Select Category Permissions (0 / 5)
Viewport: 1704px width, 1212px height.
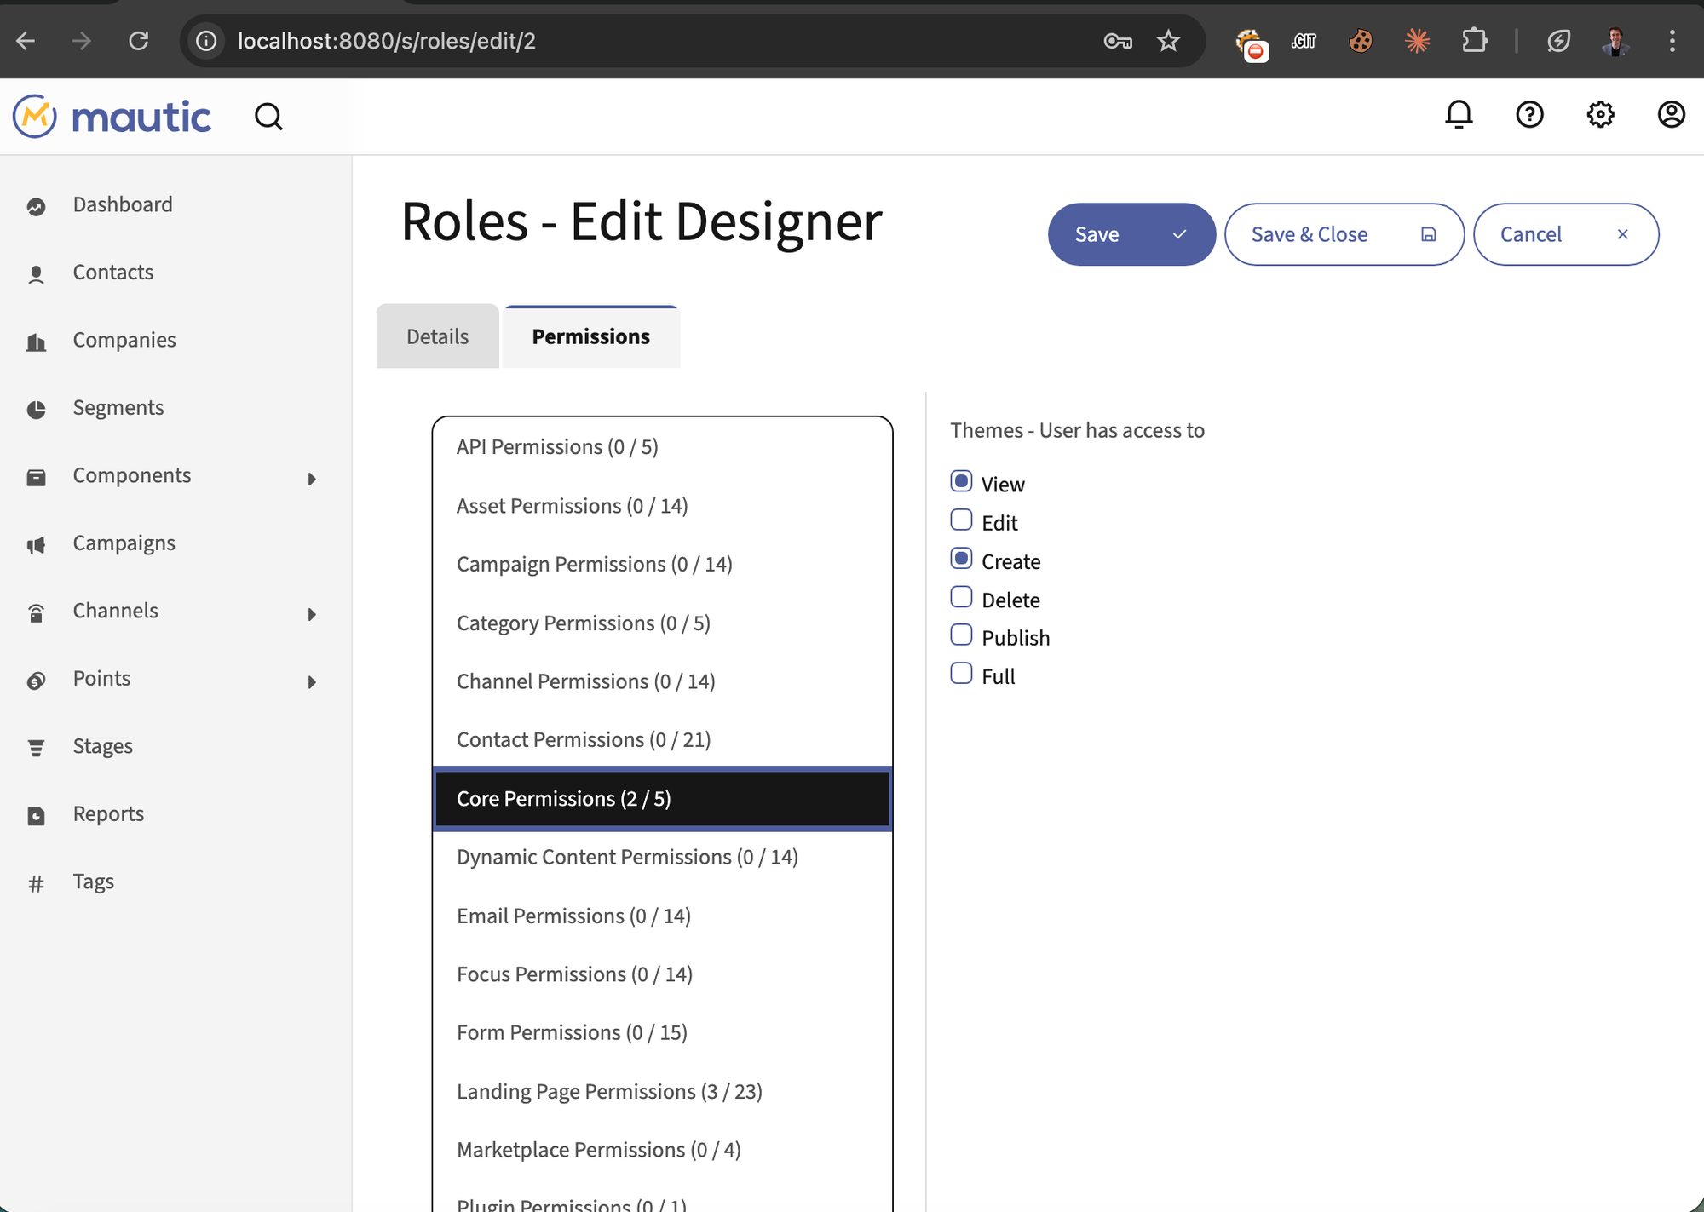click(x=662, y=623)
